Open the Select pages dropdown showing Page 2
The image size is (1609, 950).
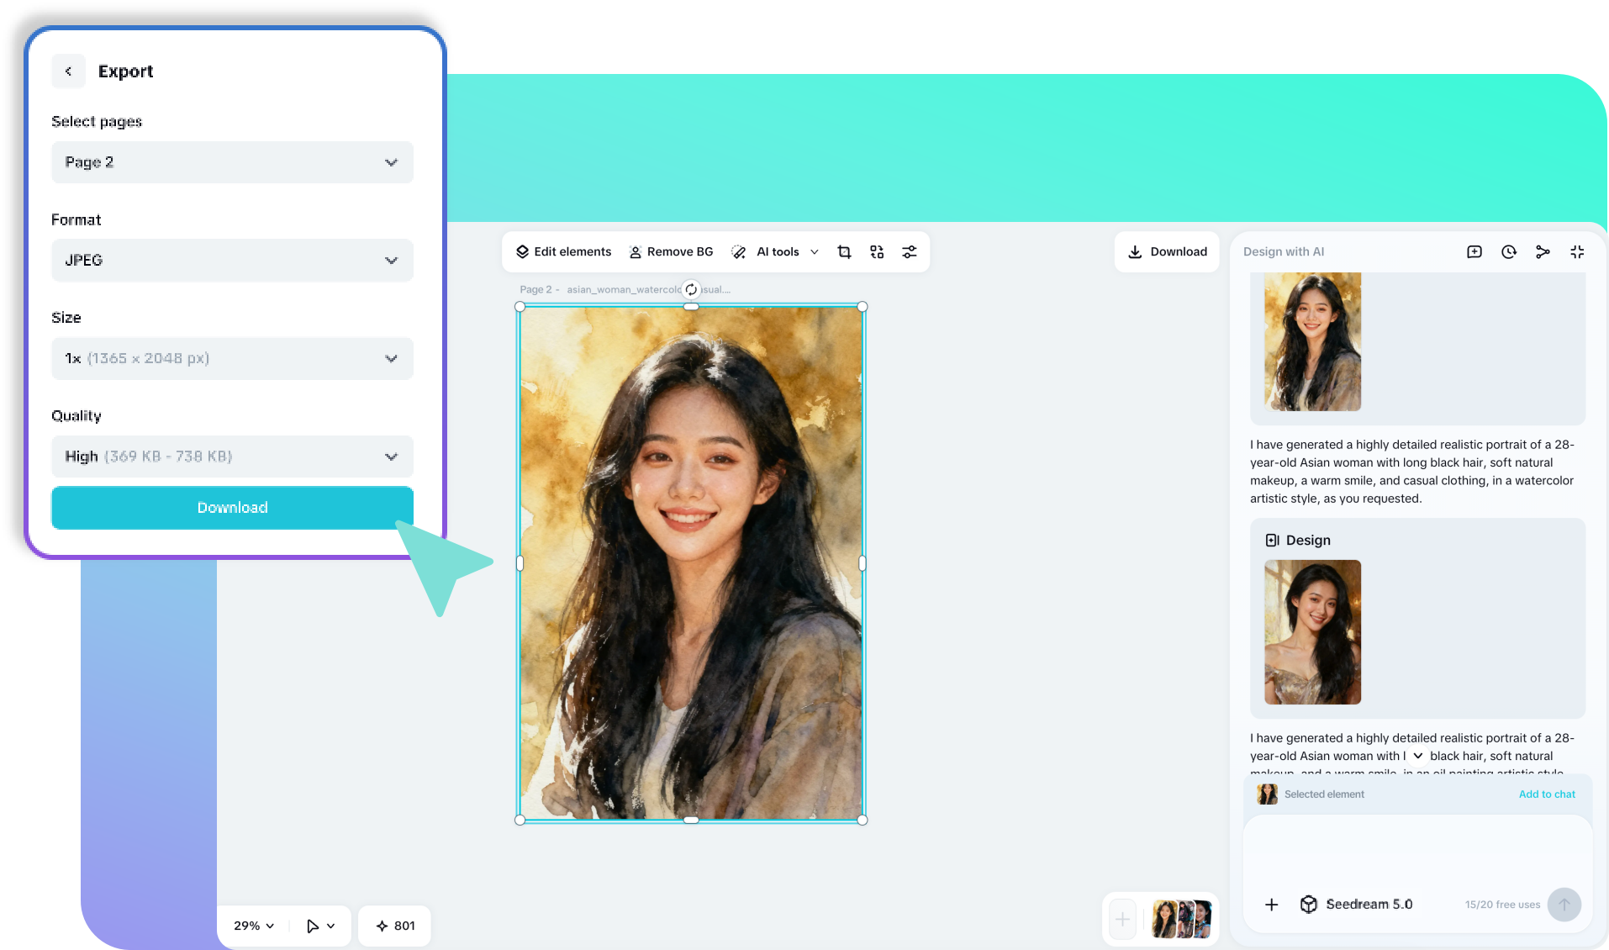click(231, 161)
